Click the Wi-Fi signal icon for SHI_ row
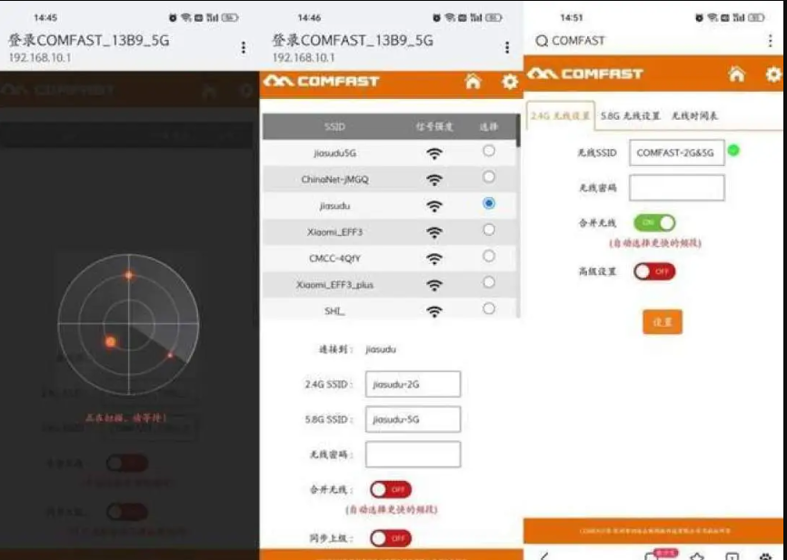 click(434, 311)
